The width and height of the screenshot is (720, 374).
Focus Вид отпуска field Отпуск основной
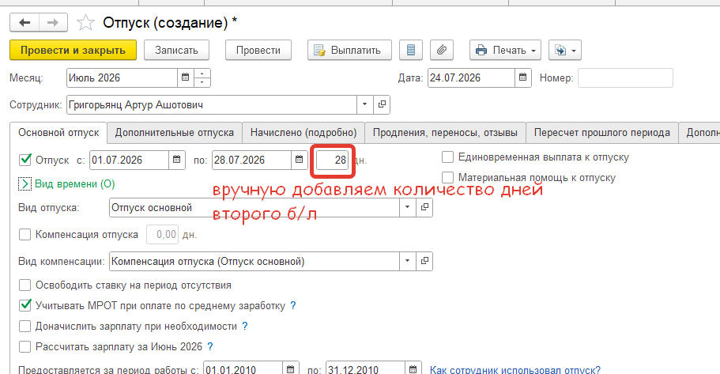pyautogui.click(x=254, y=208)
